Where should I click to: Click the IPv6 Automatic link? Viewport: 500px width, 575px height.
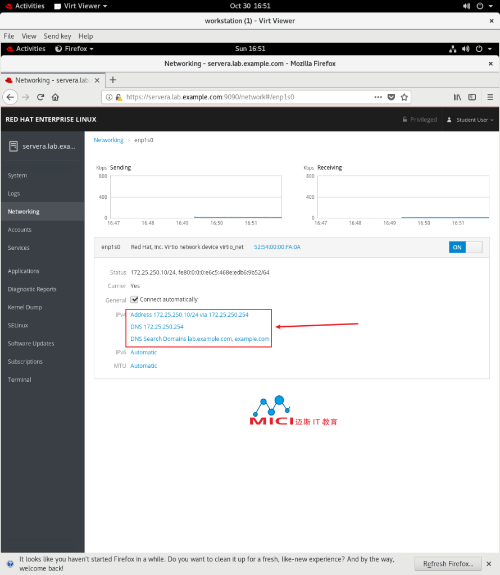pos(144,353)
